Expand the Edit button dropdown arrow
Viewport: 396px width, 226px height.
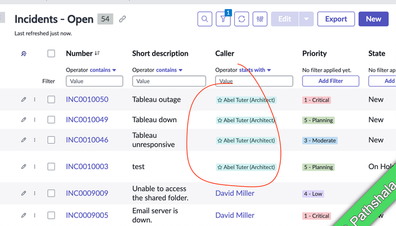tap(306, 19)
